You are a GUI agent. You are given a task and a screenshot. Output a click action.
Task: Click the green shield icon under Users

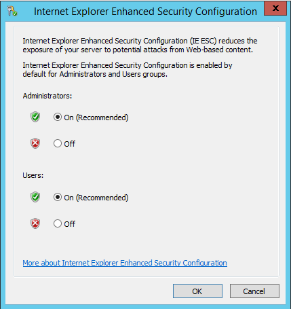[35, 197]
